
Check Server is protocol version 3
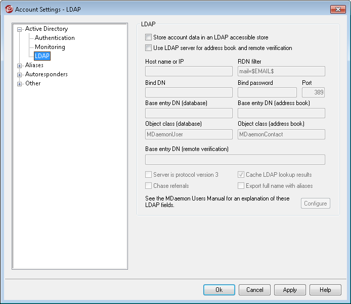coord(148,175)
